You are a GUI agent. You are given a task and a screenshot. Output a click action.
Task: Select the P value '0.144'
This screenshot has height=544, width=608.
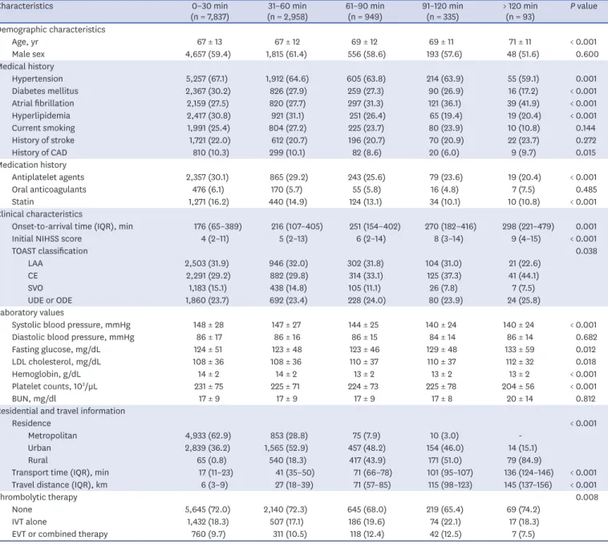click(x=586, y=128)
